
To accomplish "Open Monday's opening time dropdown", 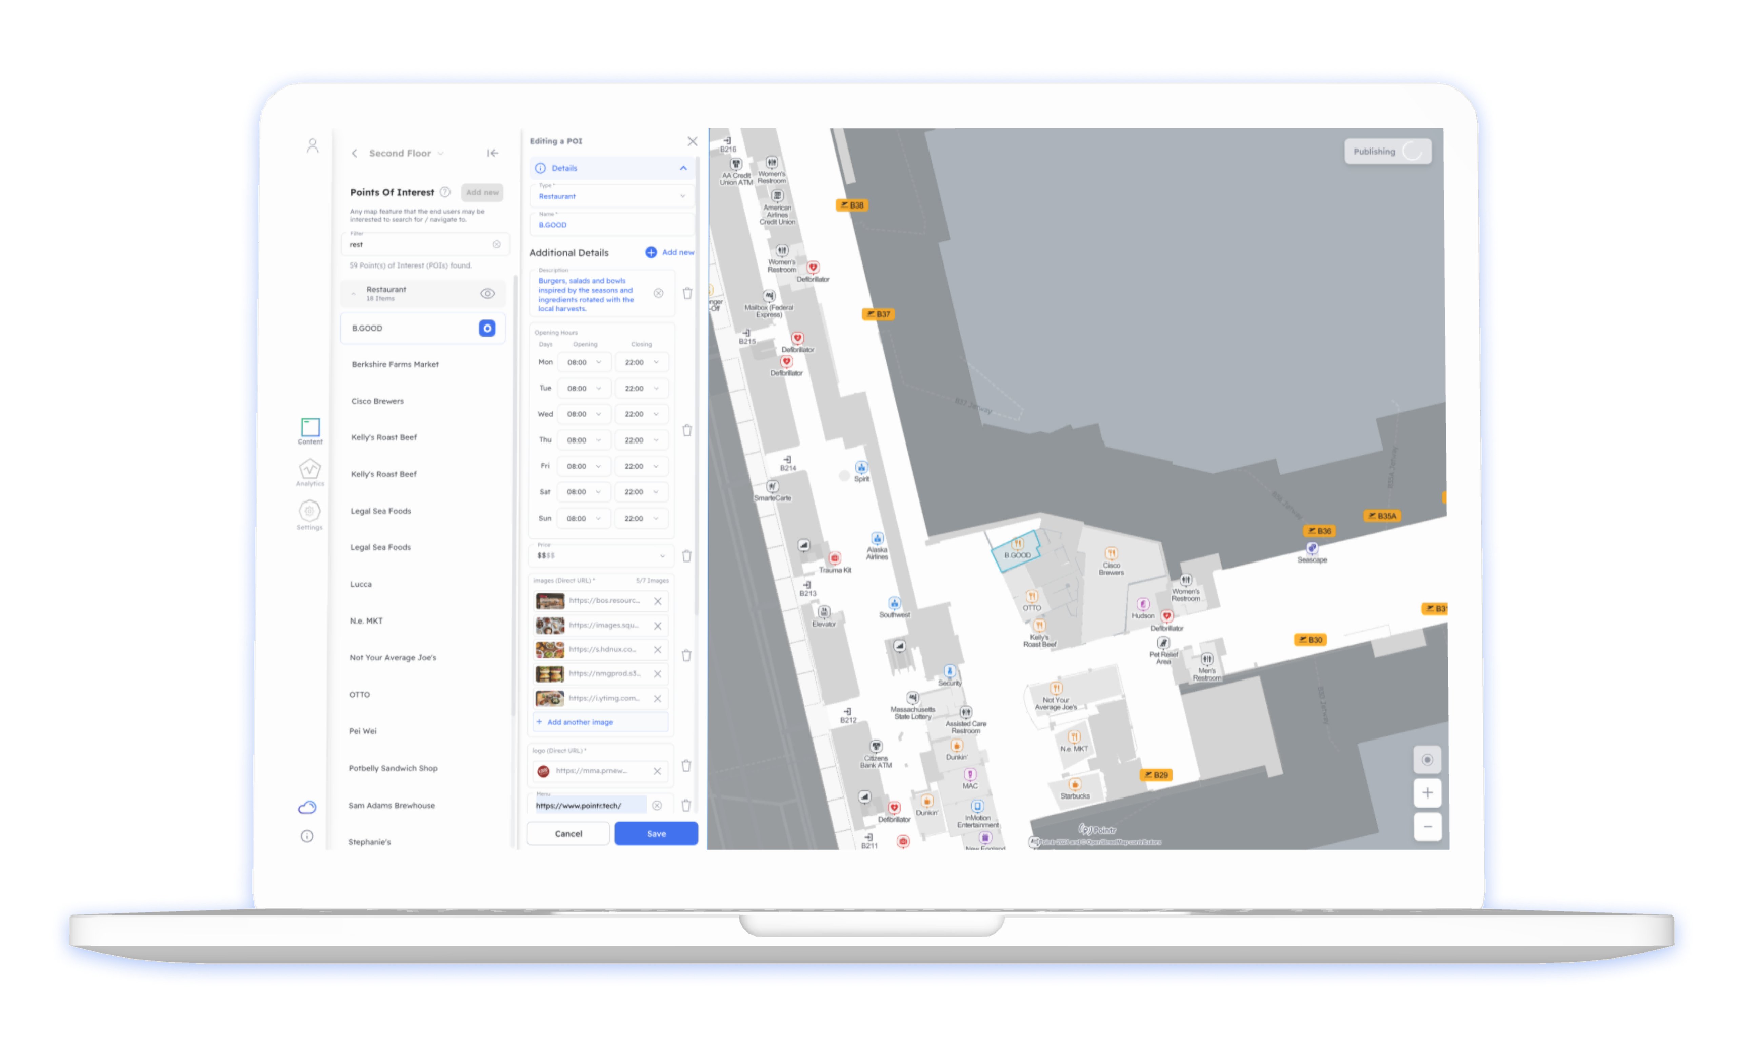I will coord(584,361).
